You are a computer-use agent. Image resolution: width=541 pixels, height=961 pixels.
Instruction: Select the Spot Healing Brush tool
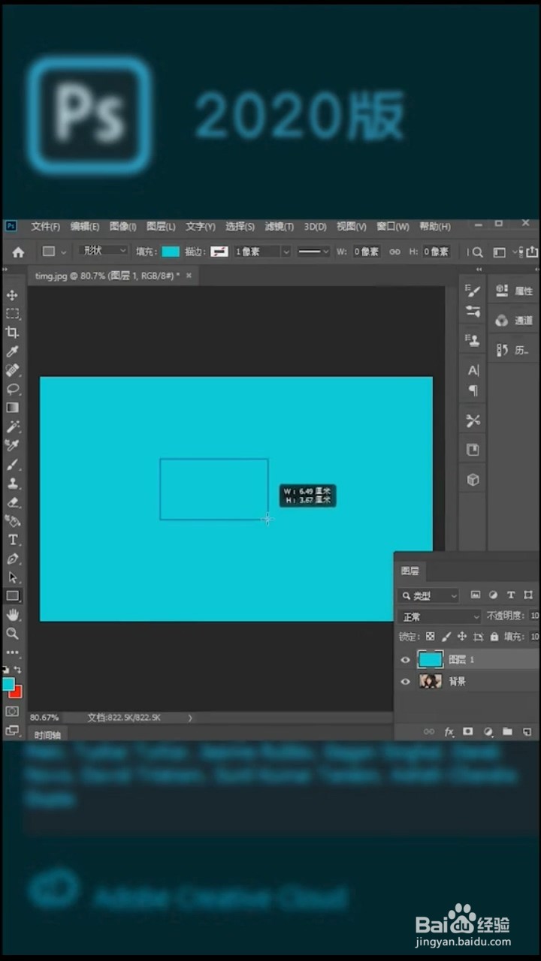[x=12, y=370]
